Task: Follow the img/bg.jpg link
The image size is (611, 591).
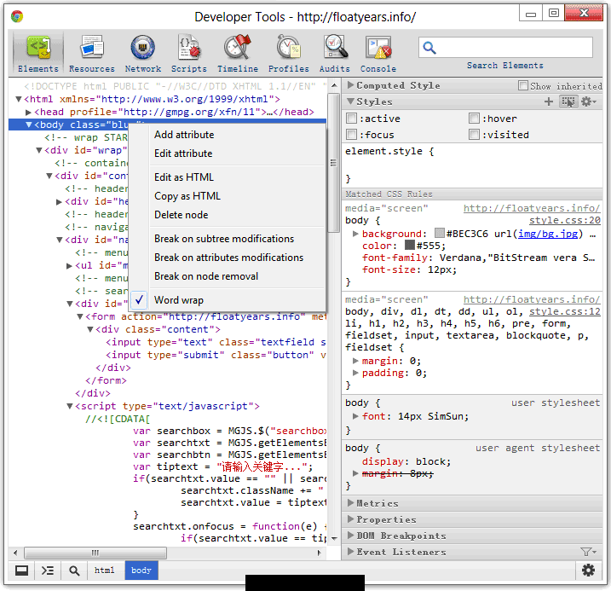Action: point(547,234)
